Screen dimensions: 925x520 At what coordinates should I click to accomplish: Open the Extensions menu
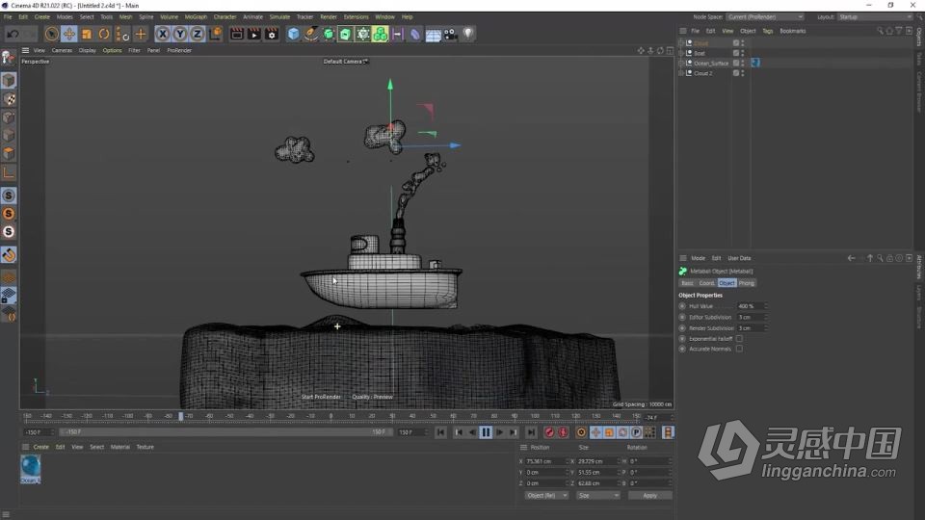(356, 17)
